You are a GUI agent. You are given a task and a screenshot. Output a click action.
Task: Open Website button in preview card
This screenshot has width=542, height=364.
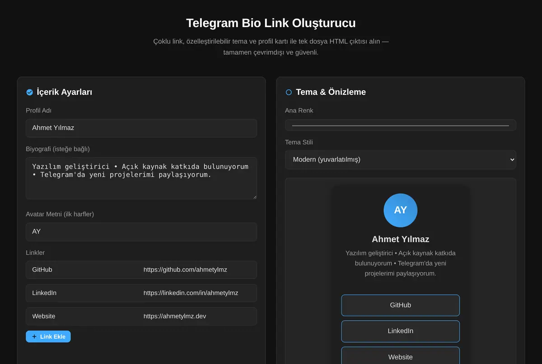pos(400,355)
